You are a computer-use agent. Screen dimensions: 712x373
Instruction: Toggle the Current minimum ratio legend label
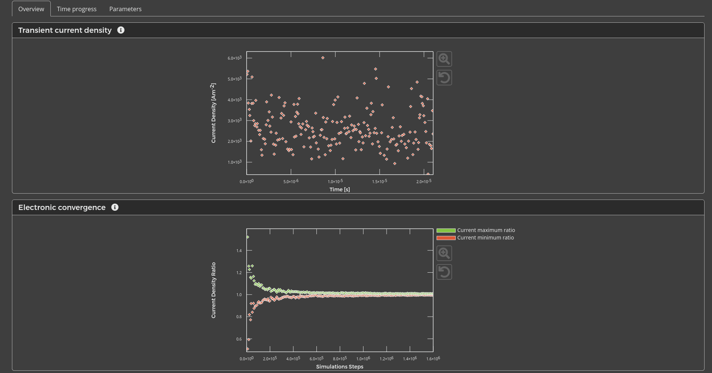485,238
